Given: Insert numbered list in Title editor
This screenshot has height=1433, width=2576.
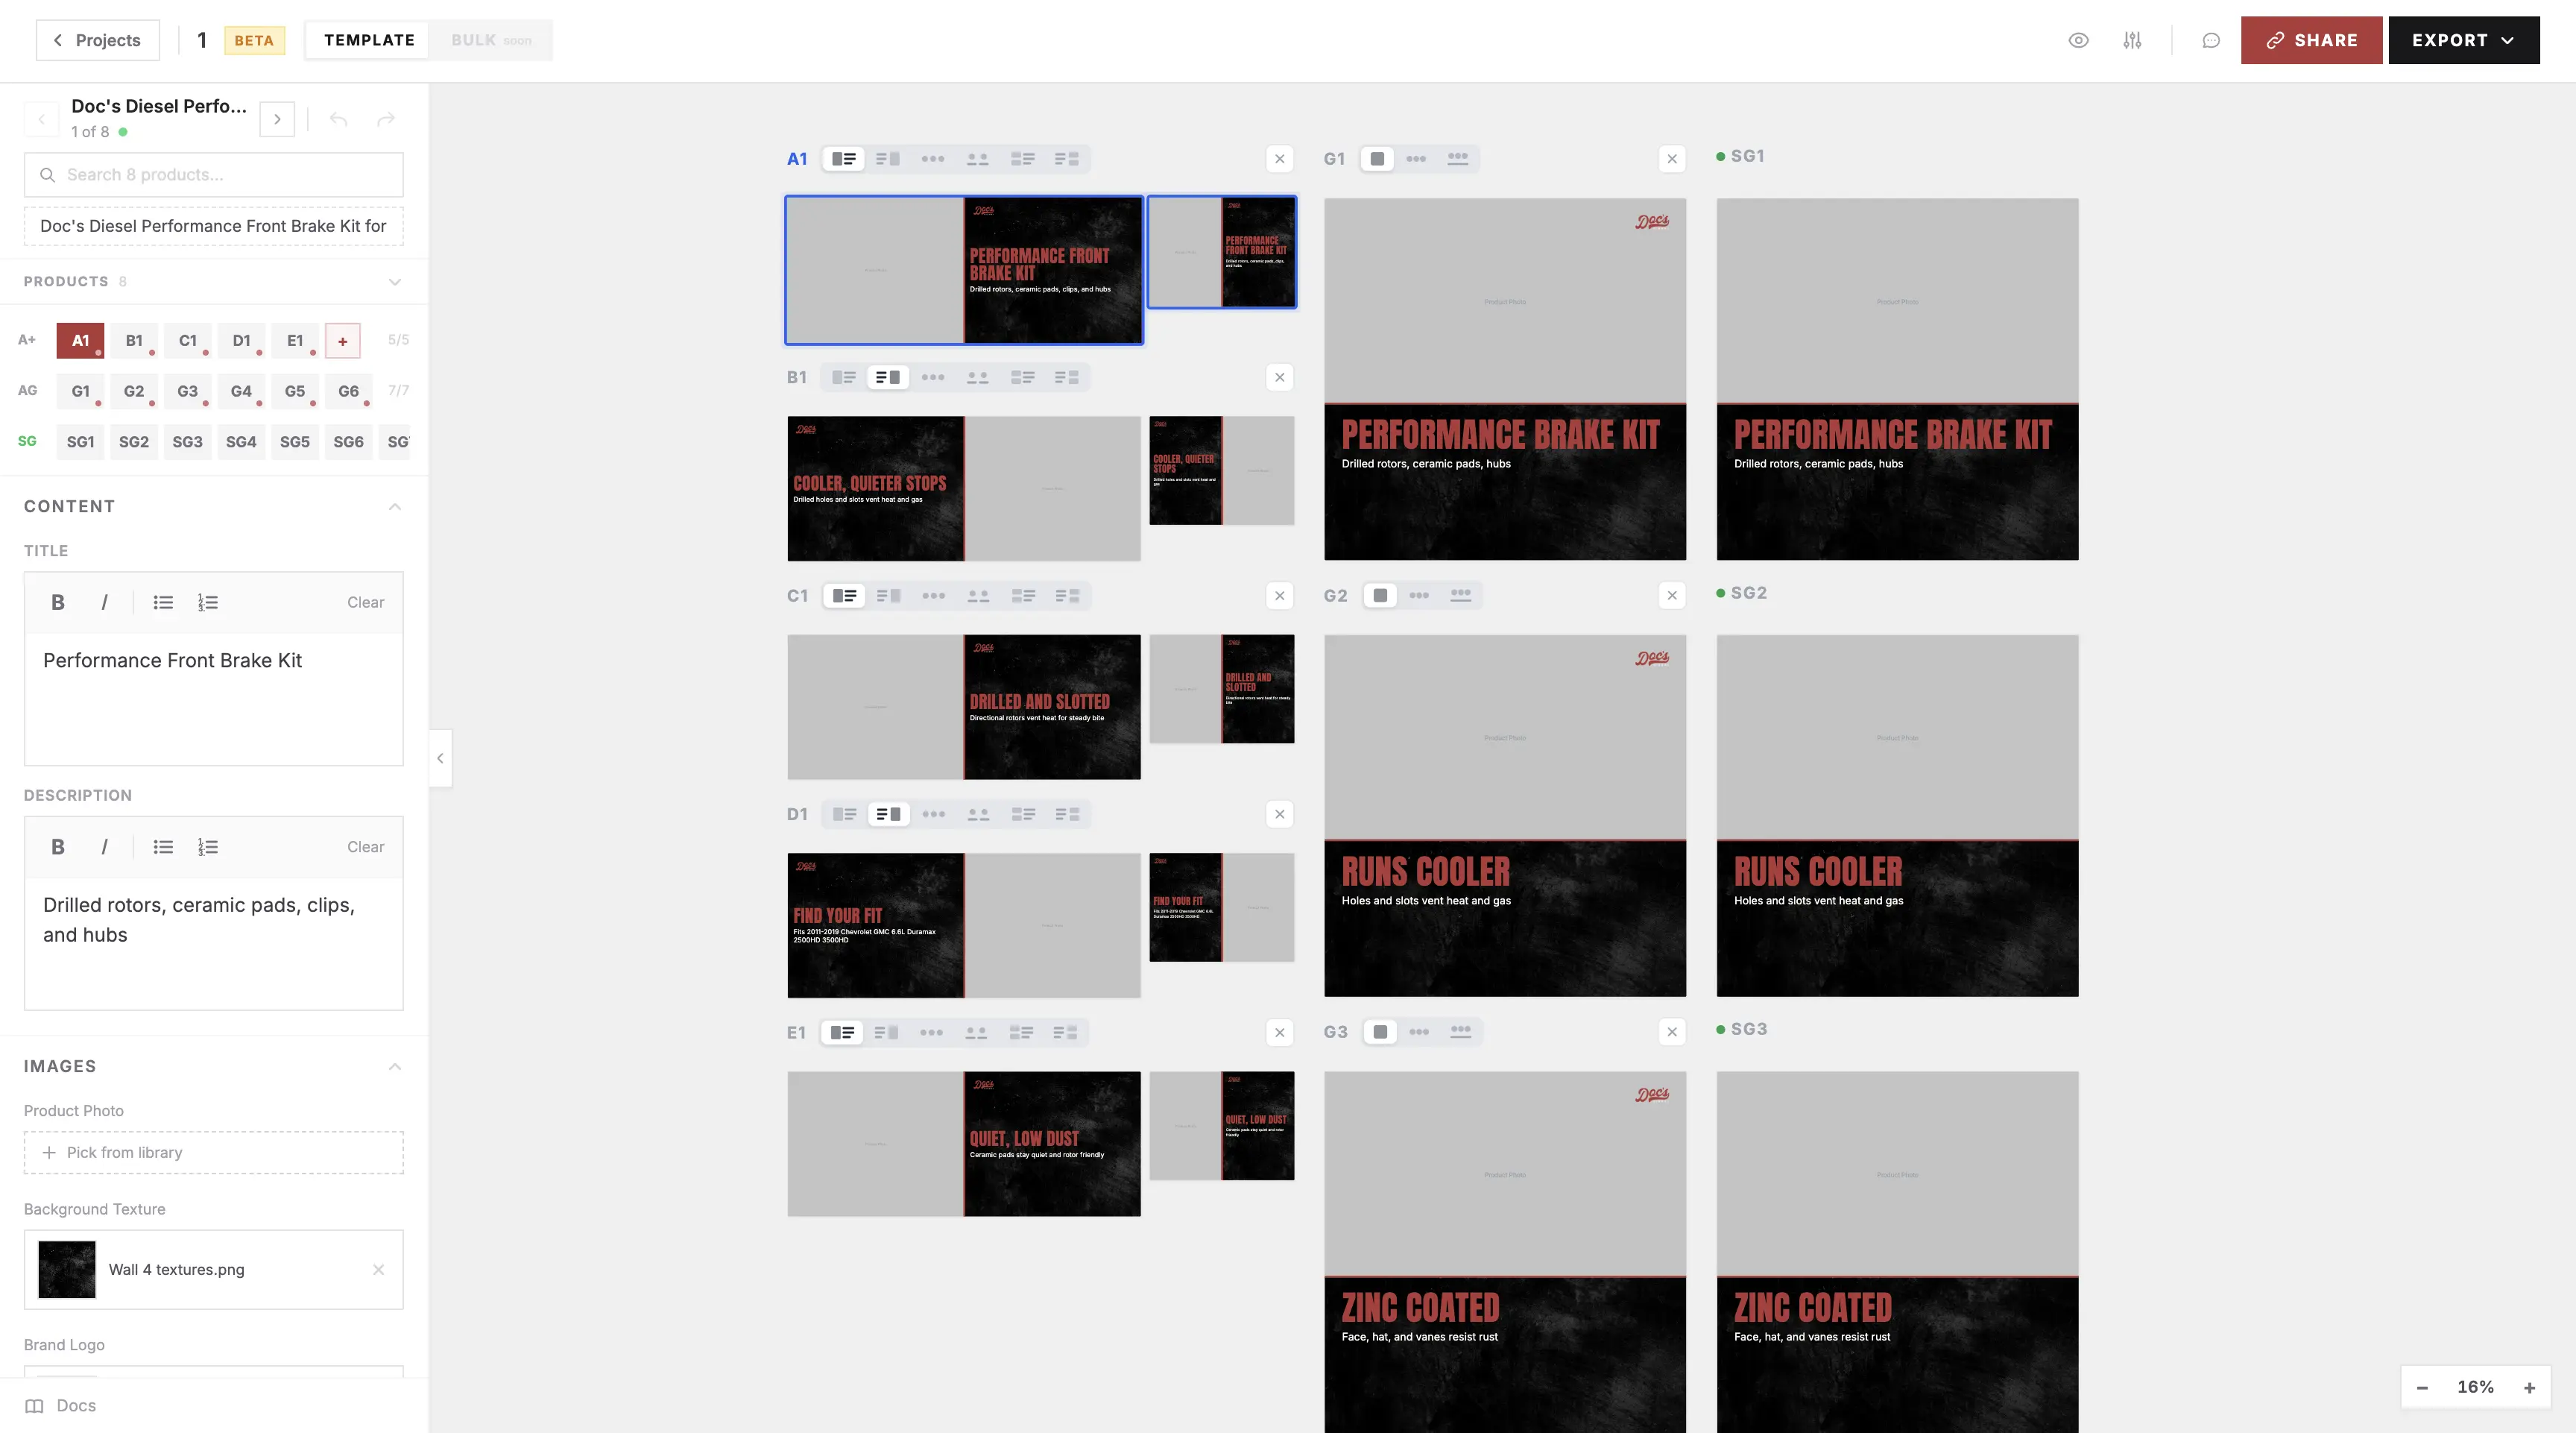Looking at the screenshot, I should tap(208, 602).
